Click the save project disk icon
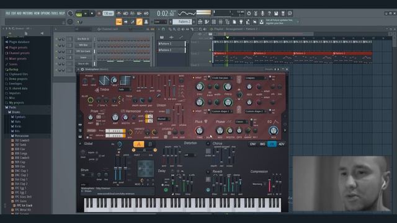 (276, 13)
